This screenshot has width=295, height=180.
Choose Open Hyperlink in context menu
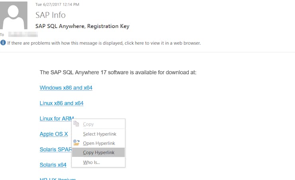coord(98,143)
